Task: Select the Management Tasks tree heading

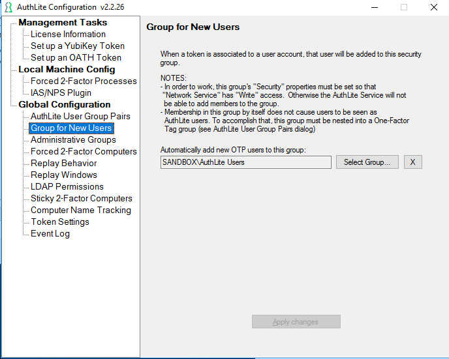Action: pos(63,22)
